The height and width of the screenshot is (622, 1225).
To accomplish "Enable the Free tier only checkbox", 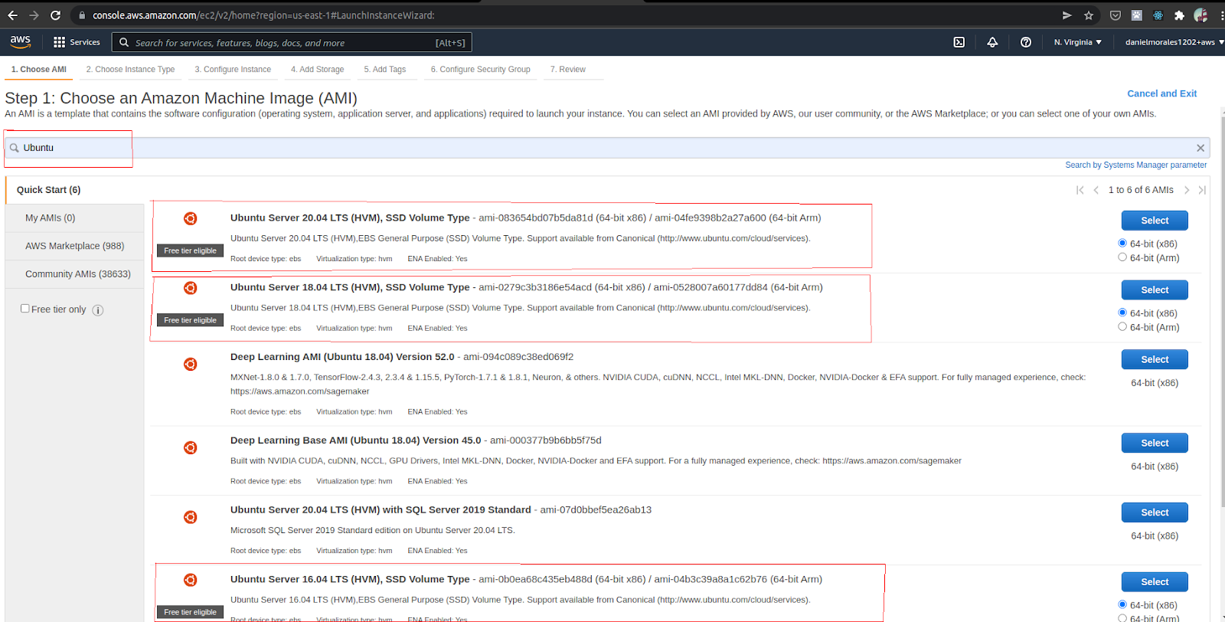I will coord(25,309).
